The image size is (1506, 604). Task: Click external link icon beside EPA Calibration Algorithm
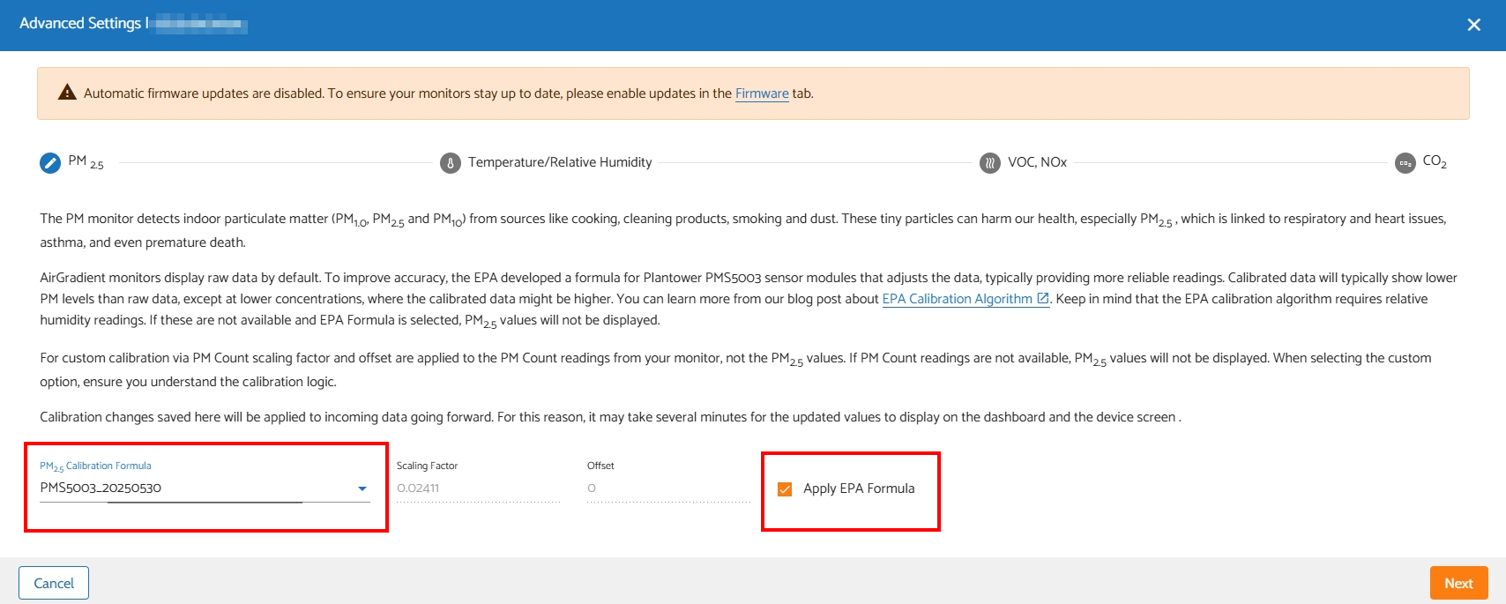click(1042, 299)
